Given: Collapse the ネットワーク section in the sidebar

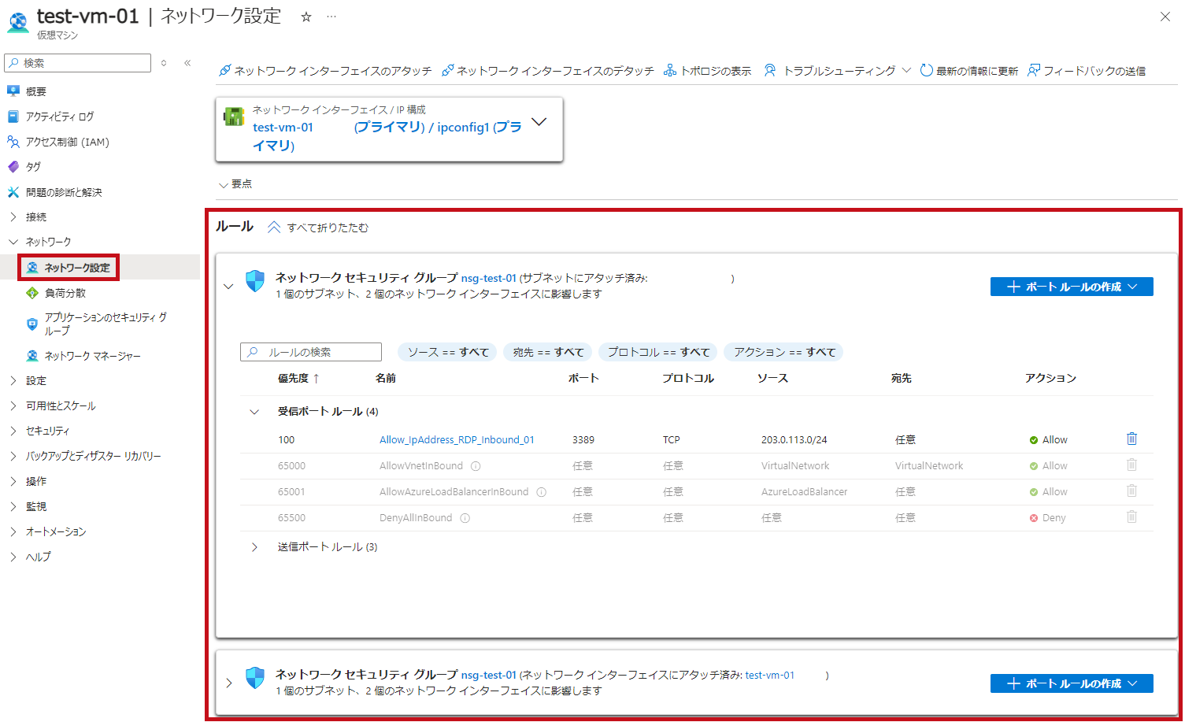Looking at the screenshot, I should (13, 242).
